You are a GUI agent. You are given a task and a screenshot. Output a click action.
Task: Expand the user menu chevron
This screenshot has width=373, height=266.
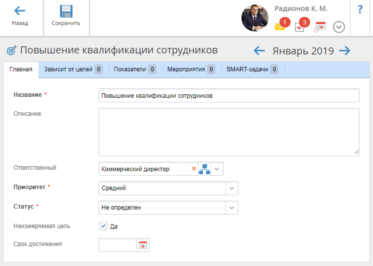pyautogui.click(x=339, y=27)
